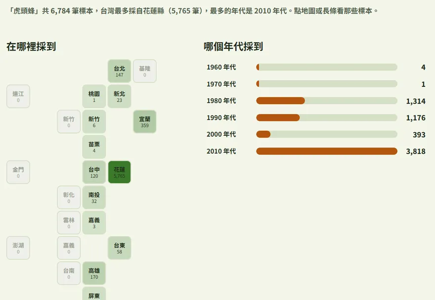Image resolution: width=435 pixels, height=300 pixels.
Task: Click the green 嘉義 tile with 3 specimens
Action: tap(94, 222)
